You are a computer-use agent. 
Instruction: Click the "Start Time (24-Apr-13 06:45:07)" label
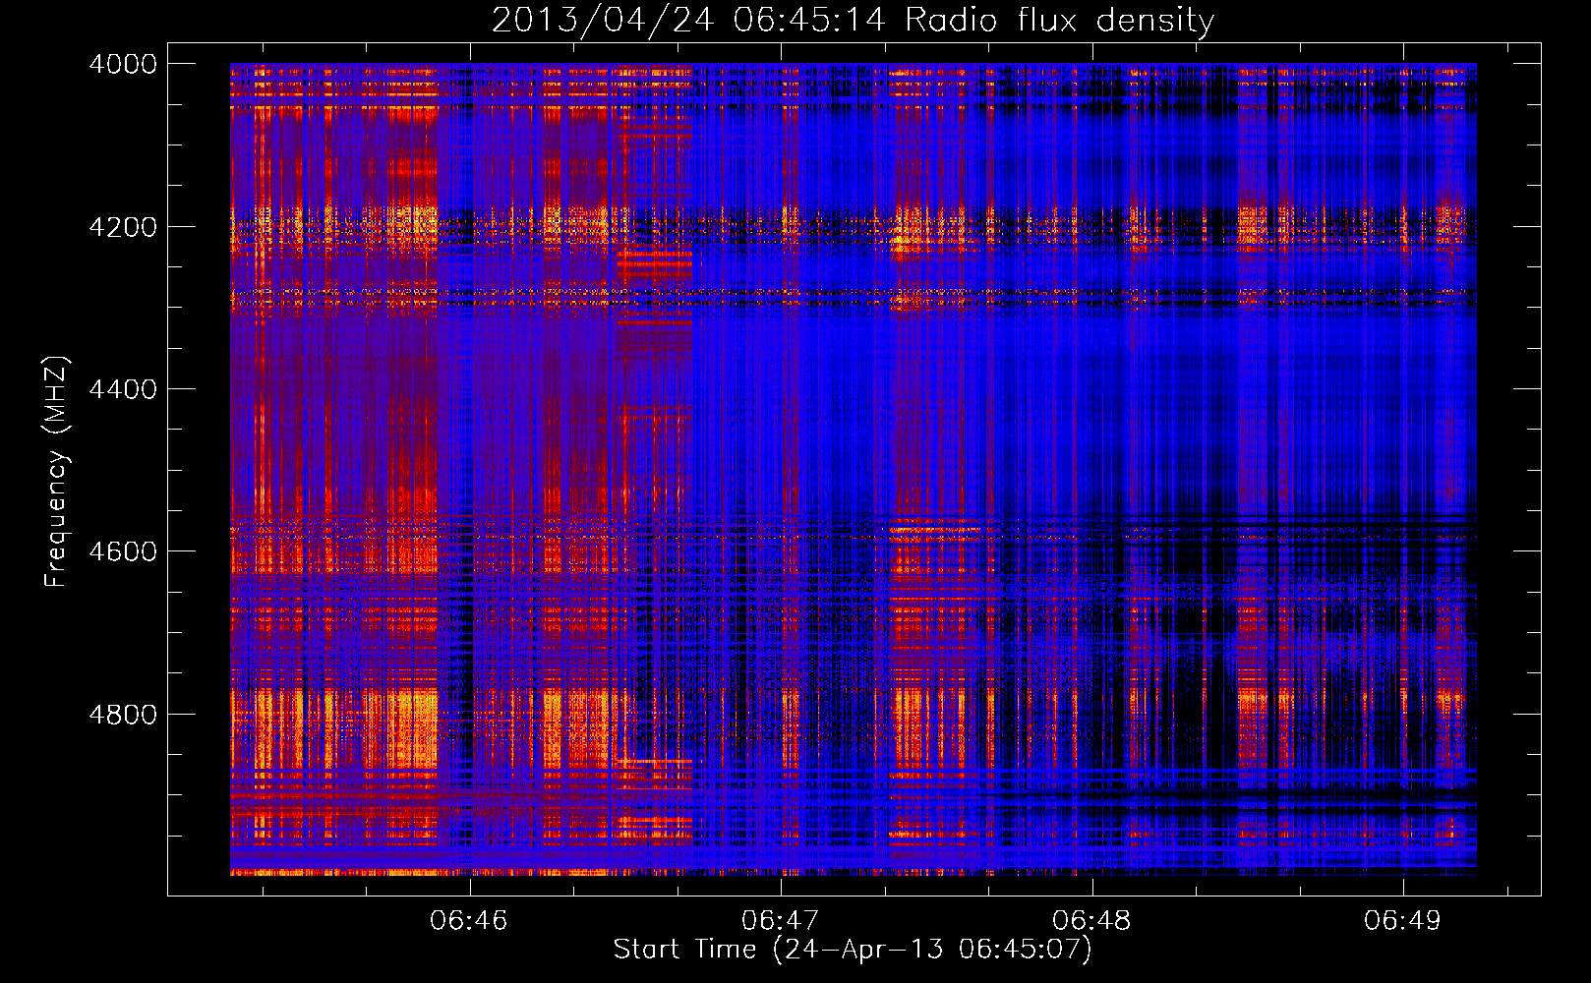[x=853, y=950]
